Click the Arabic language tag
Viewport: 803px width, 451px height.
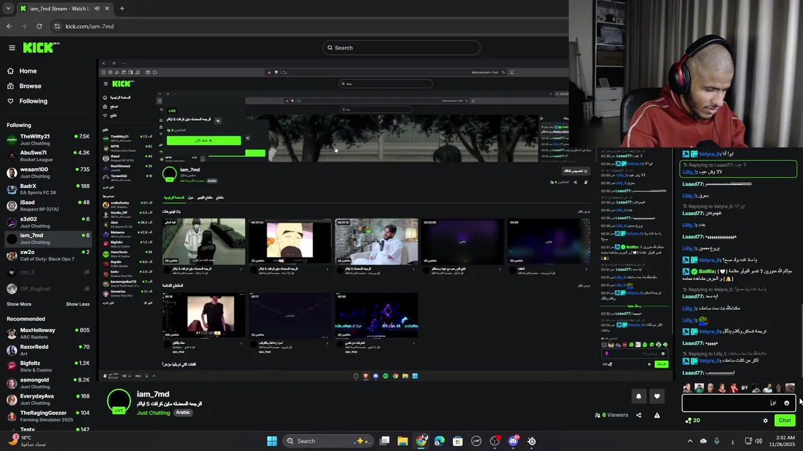(183, 413)
